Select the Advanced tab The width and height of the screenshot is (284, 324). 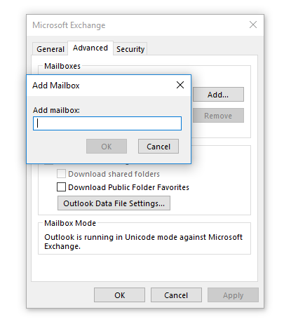[90, 48]
